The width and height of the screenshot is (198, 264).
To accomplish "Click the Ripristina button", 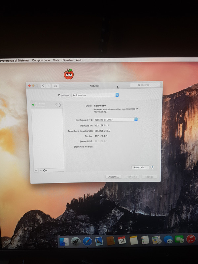I will click(x=131, y=177).
